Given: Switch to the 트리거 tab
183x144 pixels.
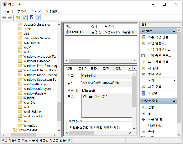Looking at the screenshot, I should pyautogui.click(x=83, y=69).
